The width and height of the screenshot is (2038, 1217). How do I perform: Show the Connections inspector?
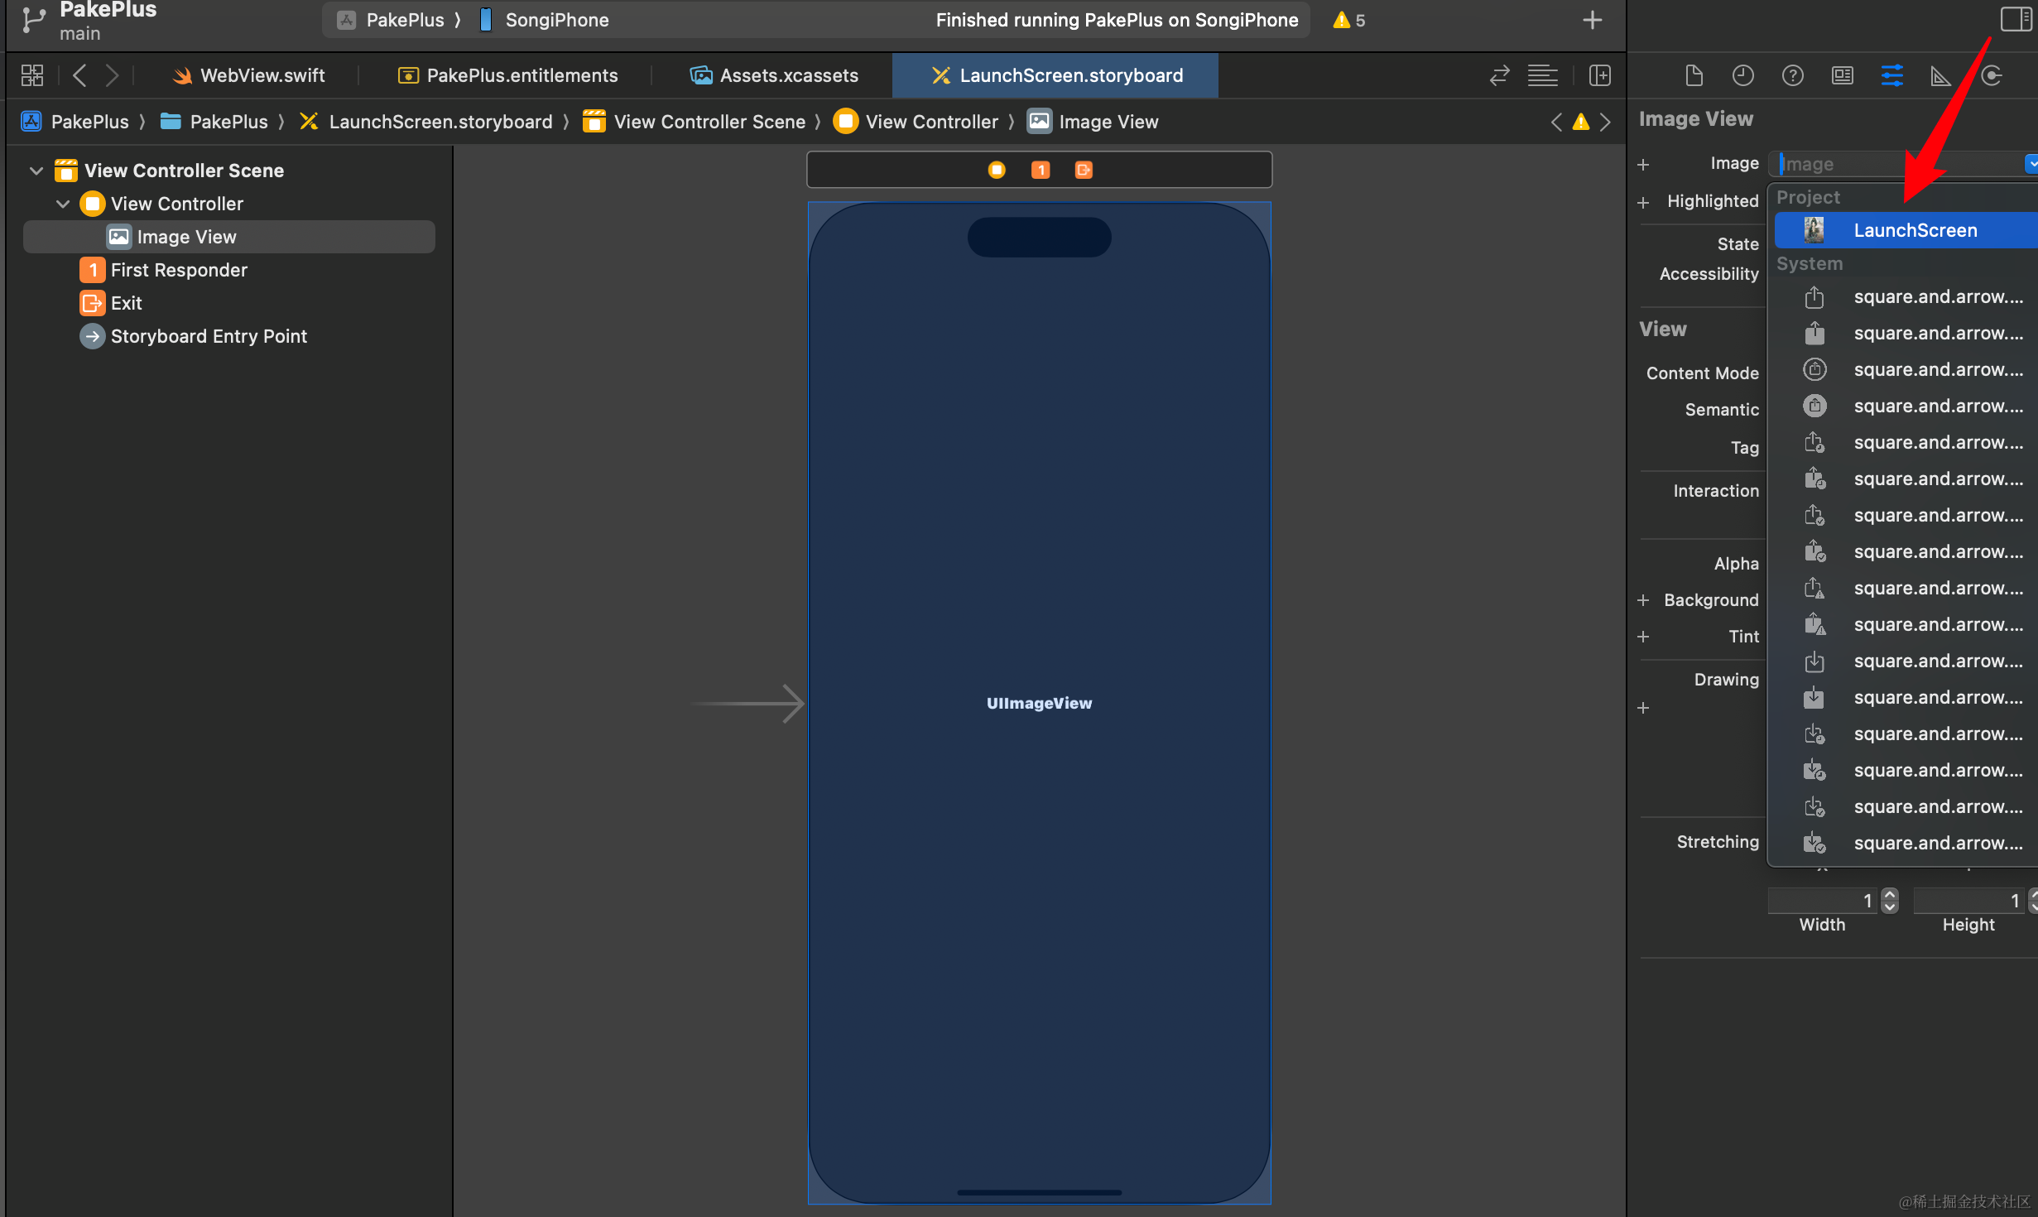1991,76
